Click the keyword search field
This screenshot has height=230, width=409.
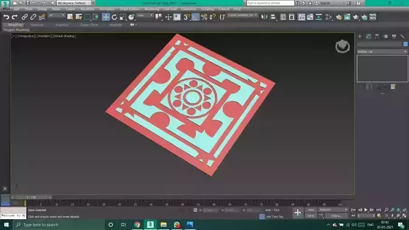270,3
